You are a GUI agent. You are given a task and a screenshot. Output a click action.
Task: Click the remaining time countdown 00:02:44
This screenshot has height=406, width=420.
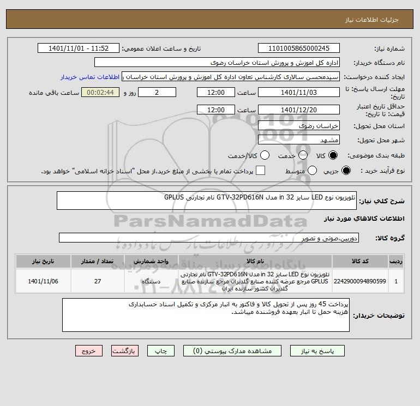click(x=100, y=92)
